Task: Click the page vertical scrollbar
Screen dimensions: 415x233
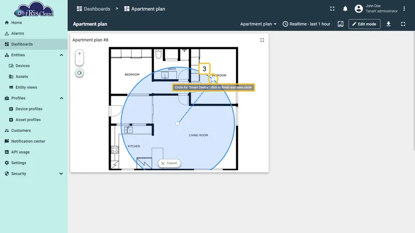Action: (x=413, y=91)
